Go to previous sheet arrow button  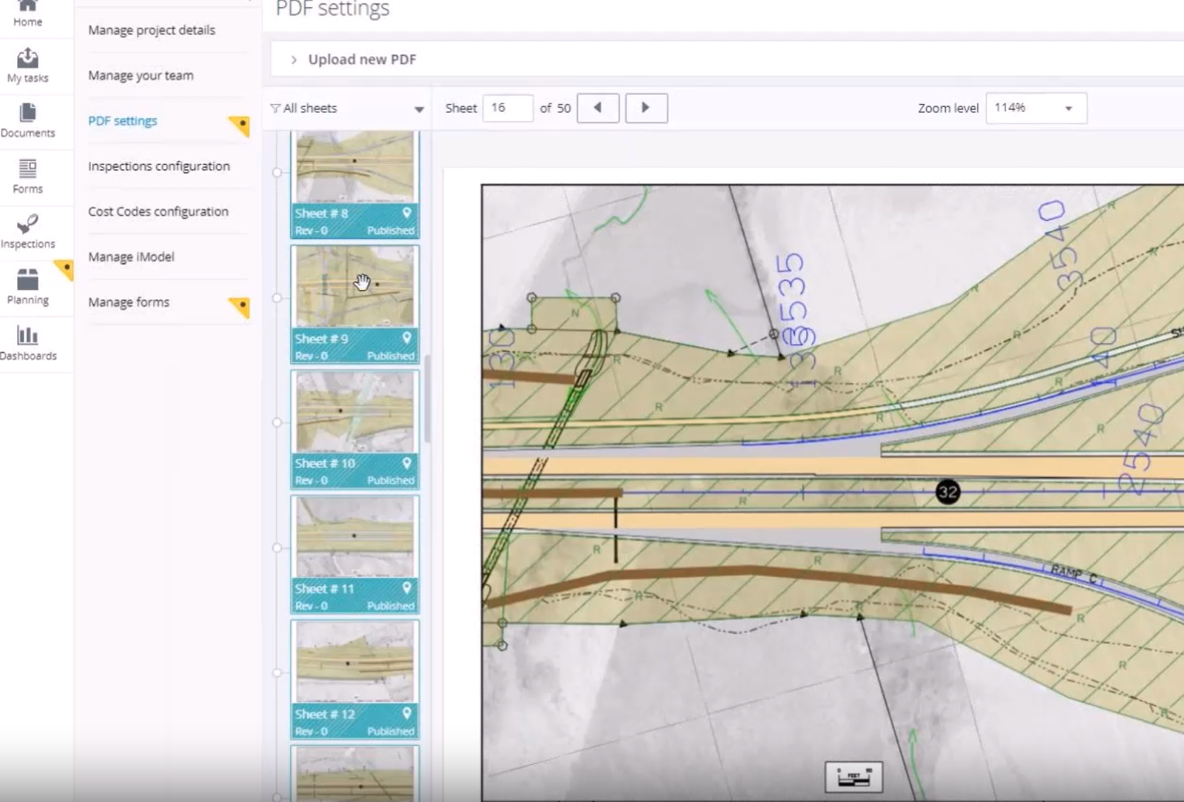point(598,108)
